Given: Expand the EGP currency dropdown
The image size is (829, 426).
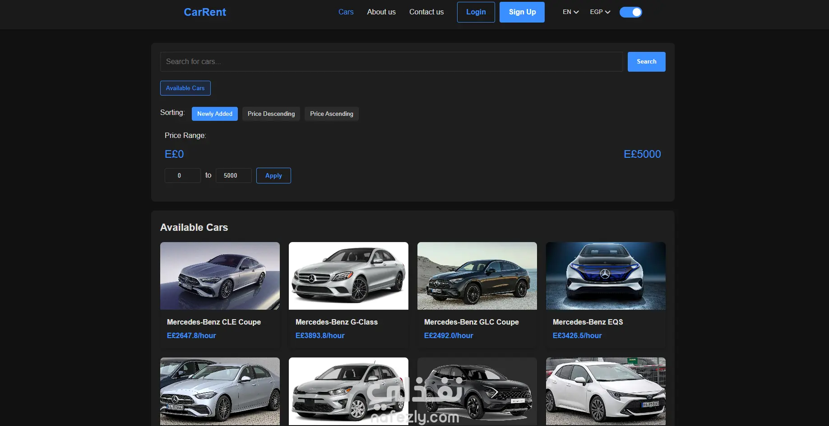Looking at the screenshot, I should [600, 12].
